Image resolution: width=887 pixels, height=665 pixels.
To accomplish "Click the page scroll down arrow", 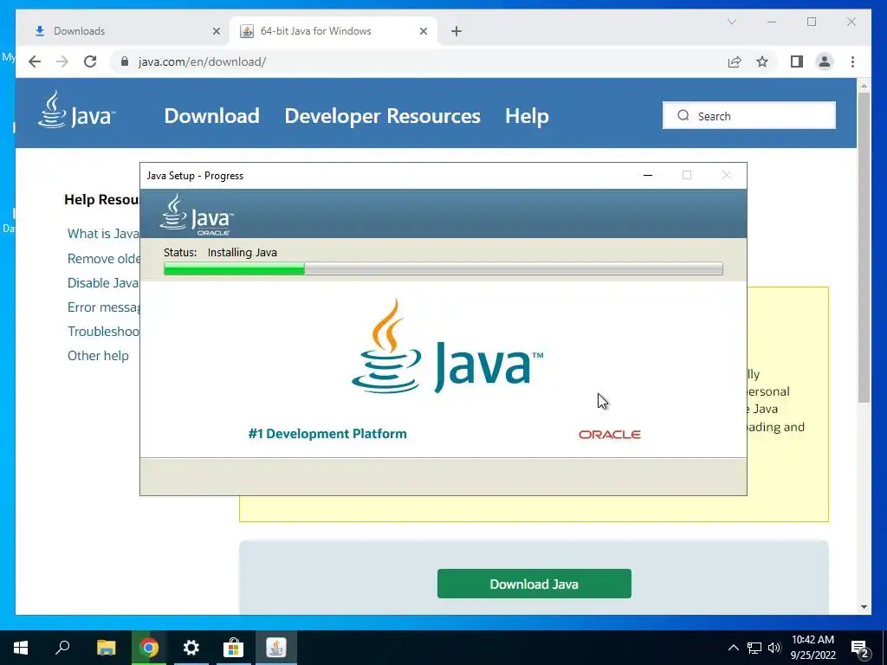I will (864, 607).
